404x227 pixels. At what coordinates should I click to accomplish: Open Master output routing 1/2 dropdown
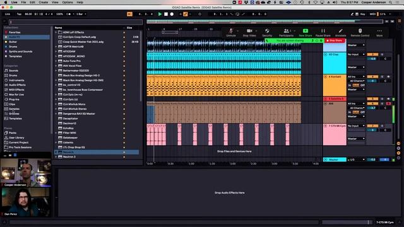[356, 160]
